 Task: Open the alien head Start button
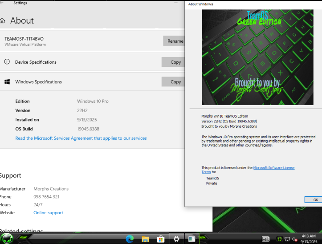tap(7, 239)
